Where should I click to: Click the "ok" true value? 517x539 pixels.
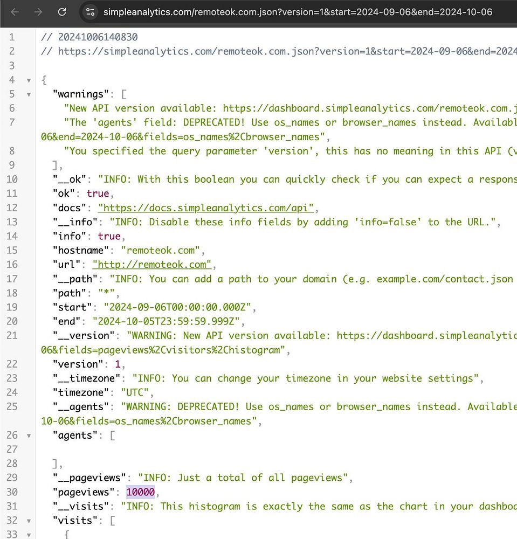pos(98,194)
